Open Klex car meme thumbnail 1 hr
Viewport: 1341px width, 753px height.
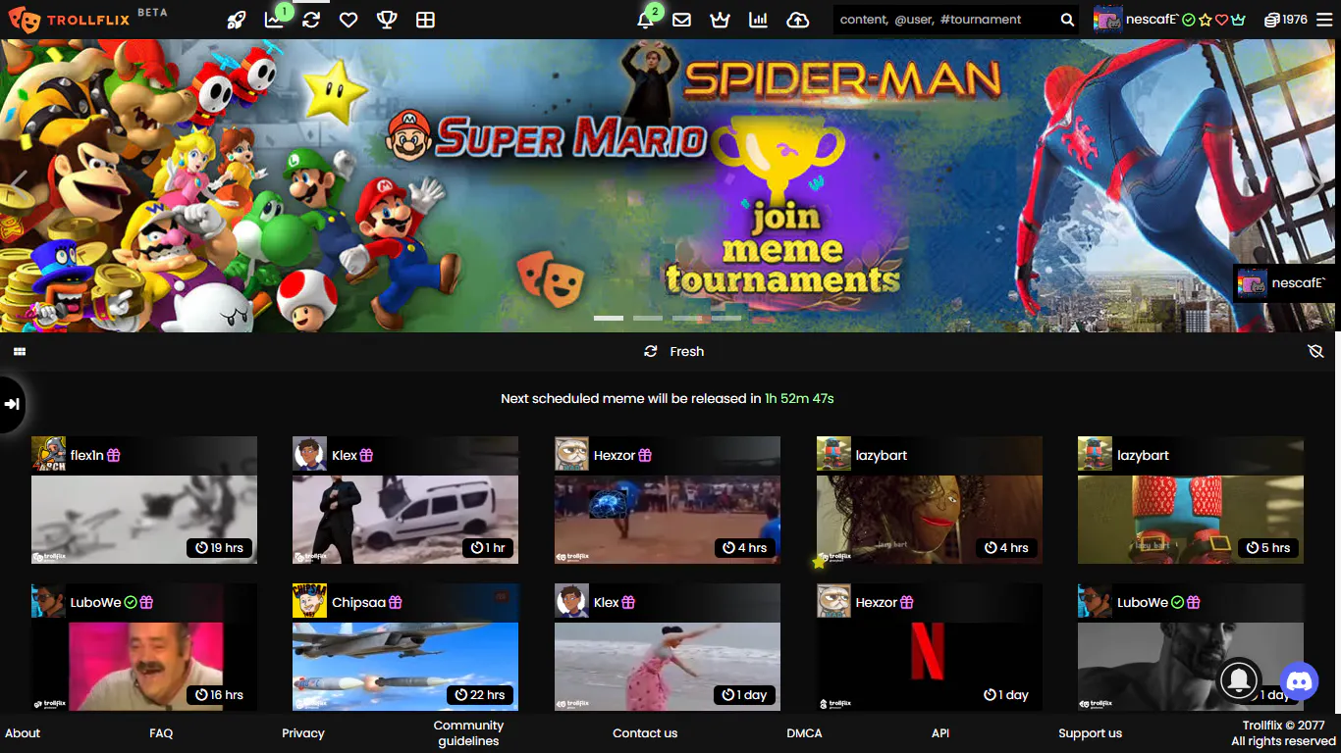pos(405,520)
